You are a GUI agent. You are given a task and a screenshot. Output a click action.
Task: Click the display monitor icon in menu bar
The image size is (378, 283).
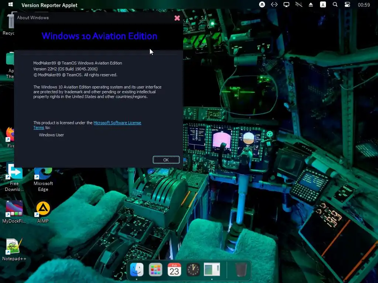coord(286,4)
